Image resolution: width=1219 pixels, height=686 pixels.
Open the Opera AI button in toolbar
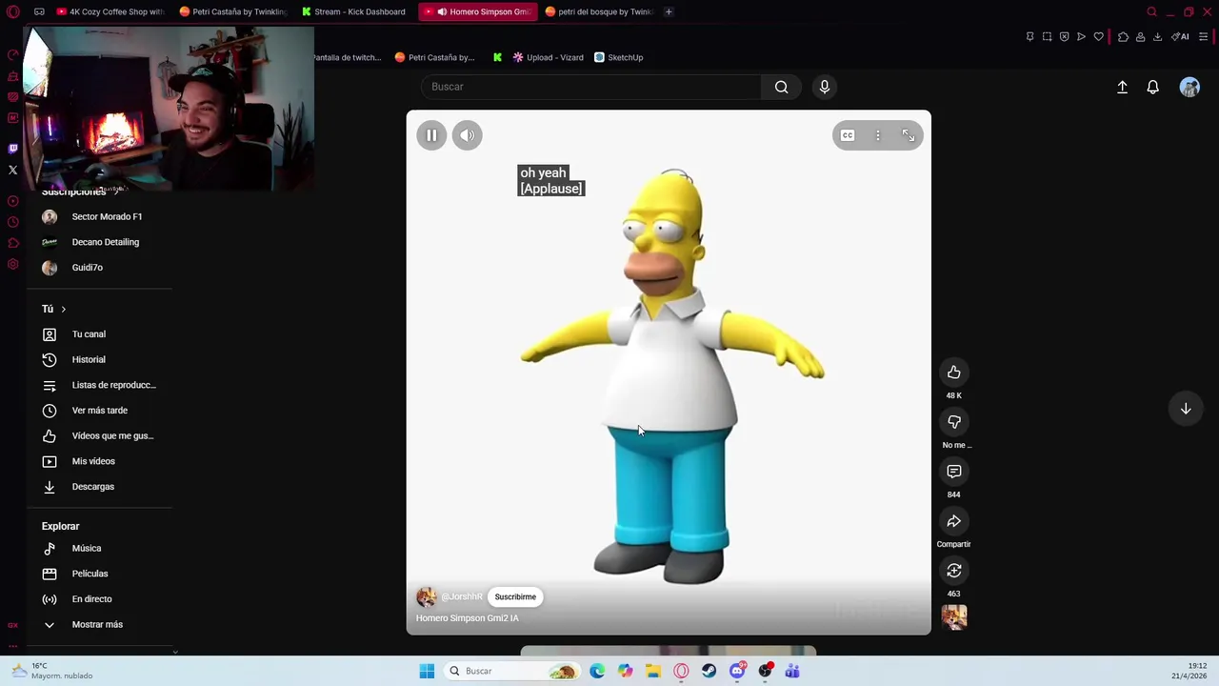tap(1181, 37)
